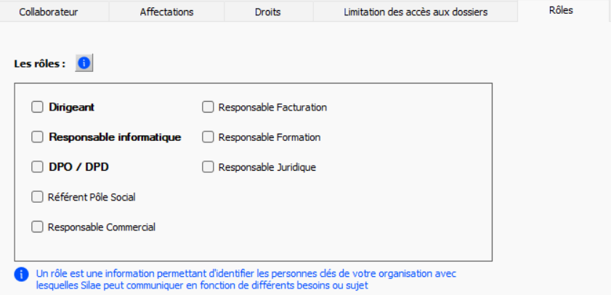Enable the Responsable Facturation role checkbox

click(208, 107)
